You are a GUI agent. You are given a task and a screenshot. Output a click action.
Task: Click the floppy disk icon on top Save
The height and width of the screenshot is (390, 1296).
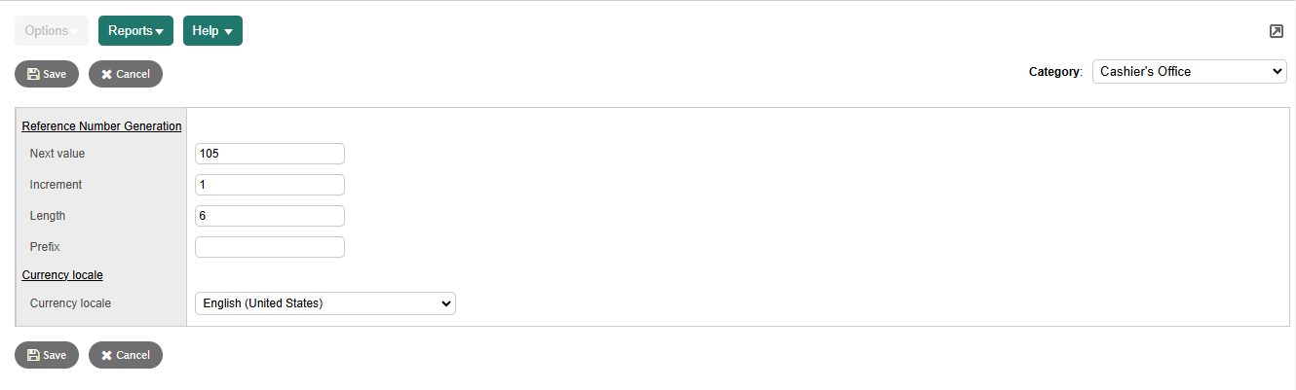tap(33, 74)
